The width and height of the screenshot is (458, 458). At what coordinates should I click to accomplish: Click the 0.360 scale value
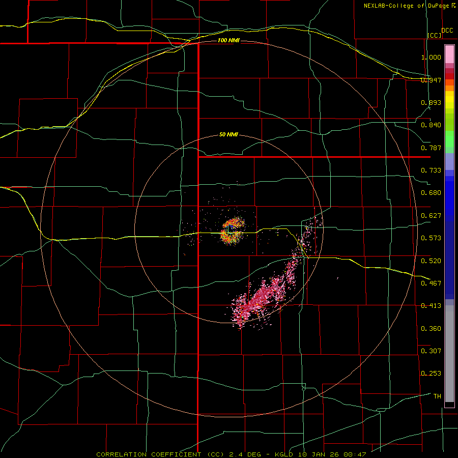[431, 329]
